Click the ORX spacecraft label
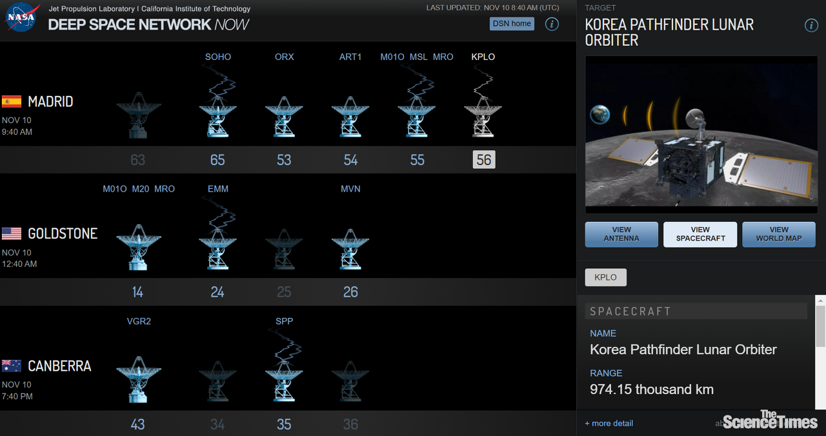This screenshot has height=436, width=826. (284, 57)
